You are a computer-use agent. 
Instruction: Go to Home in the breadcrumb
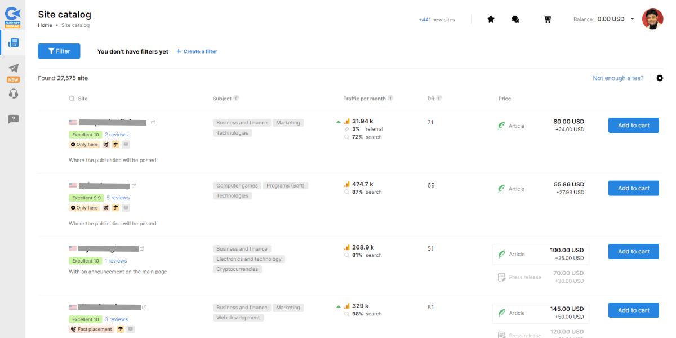(45, 25)
